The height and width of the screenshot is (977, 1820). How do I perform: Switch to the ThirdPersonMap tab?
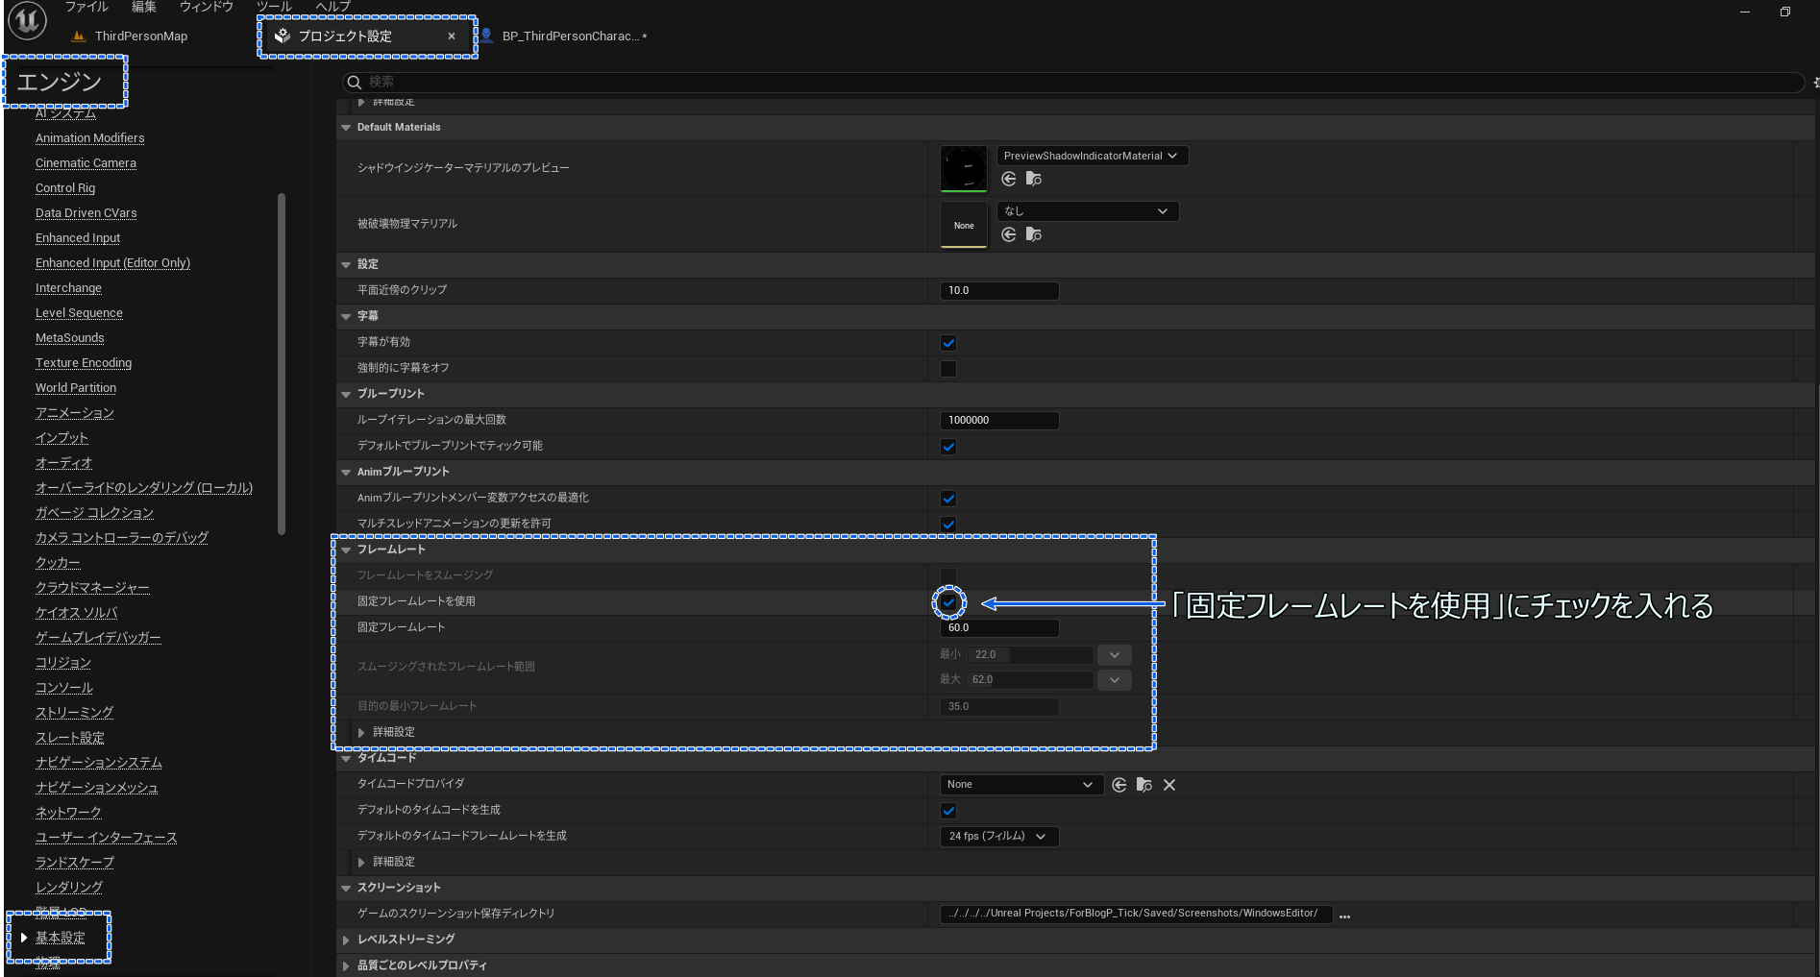coord(140,37)
